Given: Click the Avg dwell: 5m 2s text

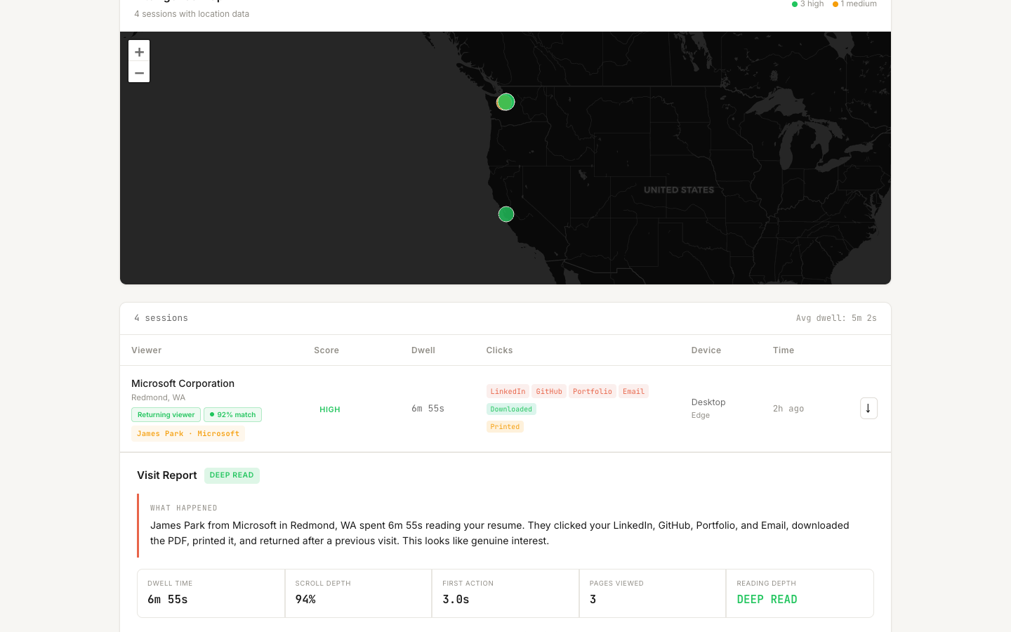Looking at the screenshot, I should tap(836, 318).
